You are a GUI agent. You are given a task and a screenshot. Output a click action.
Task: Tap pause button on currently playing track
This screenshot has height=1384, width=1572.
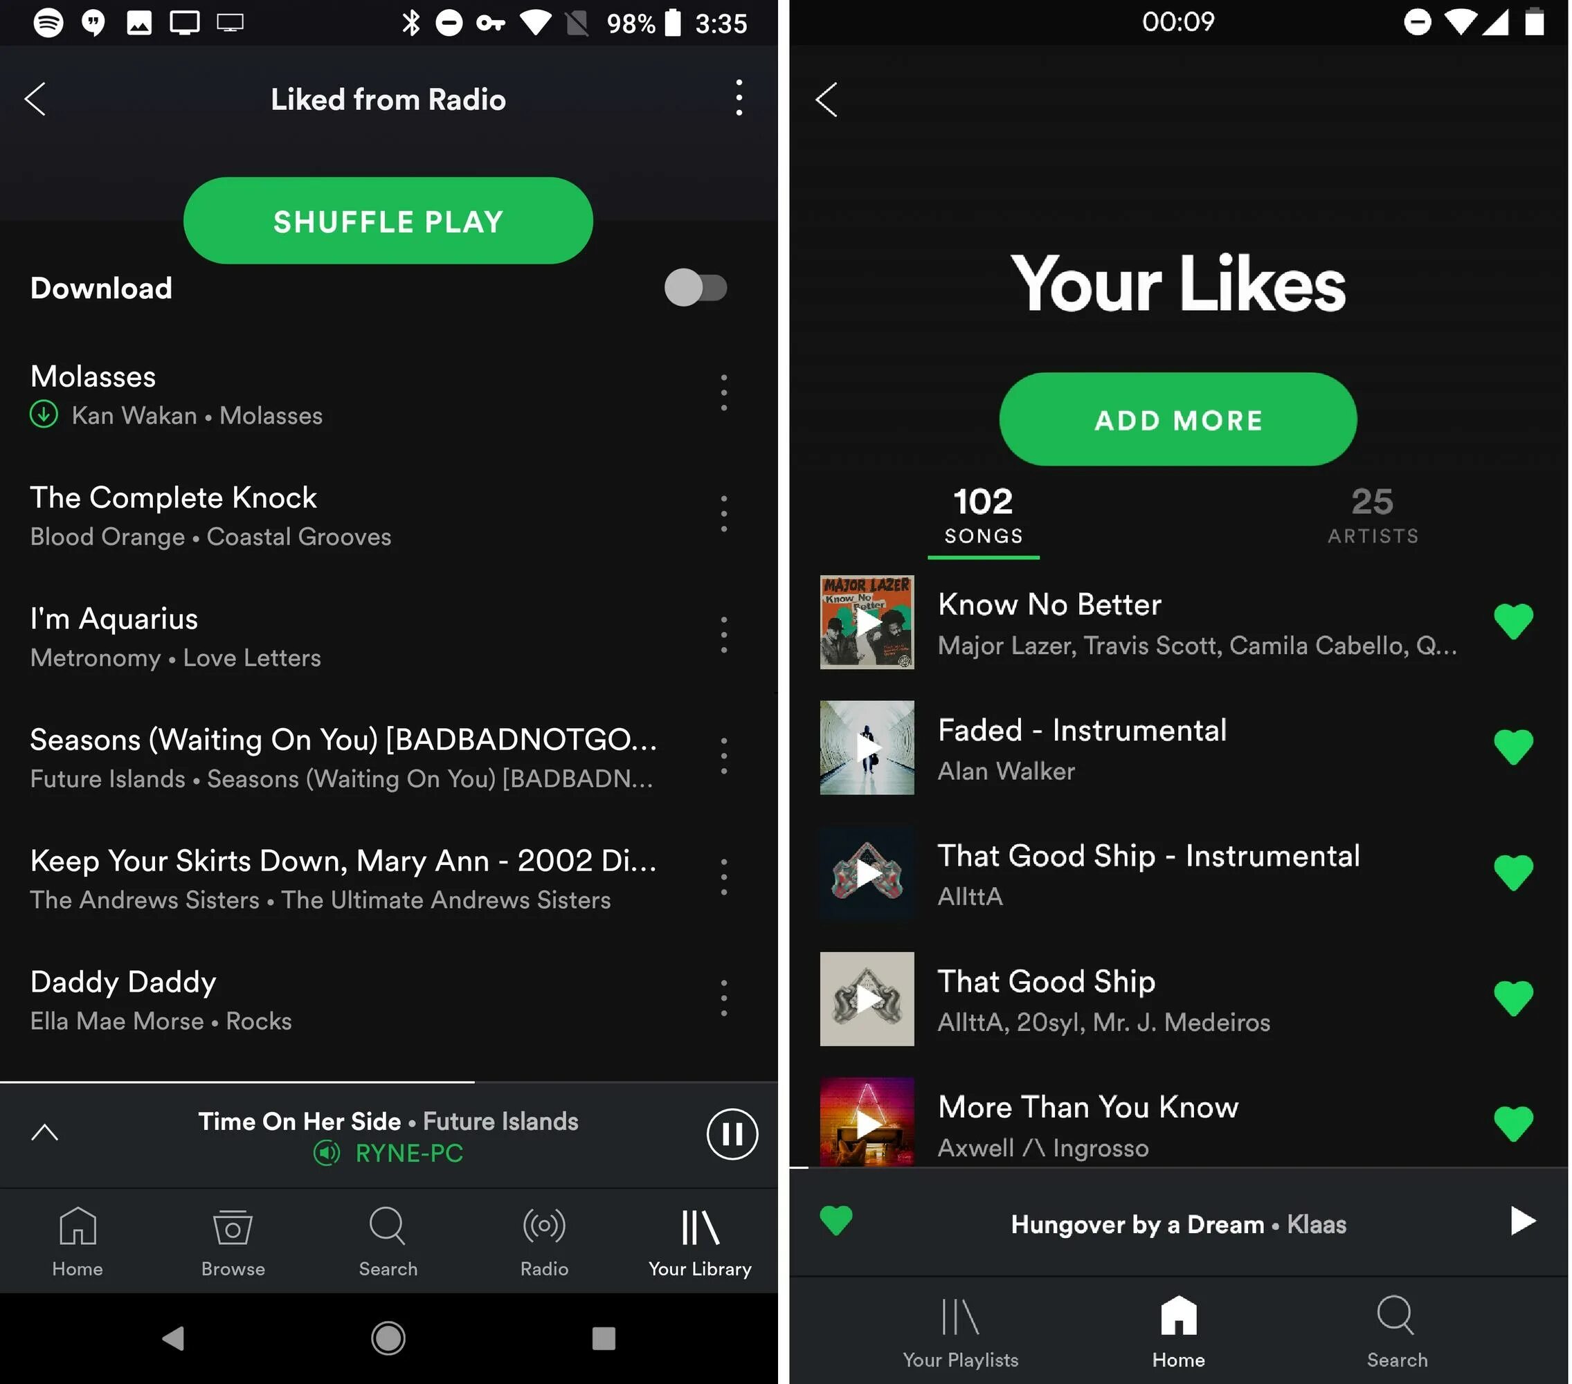click(x=732, y=1134)
